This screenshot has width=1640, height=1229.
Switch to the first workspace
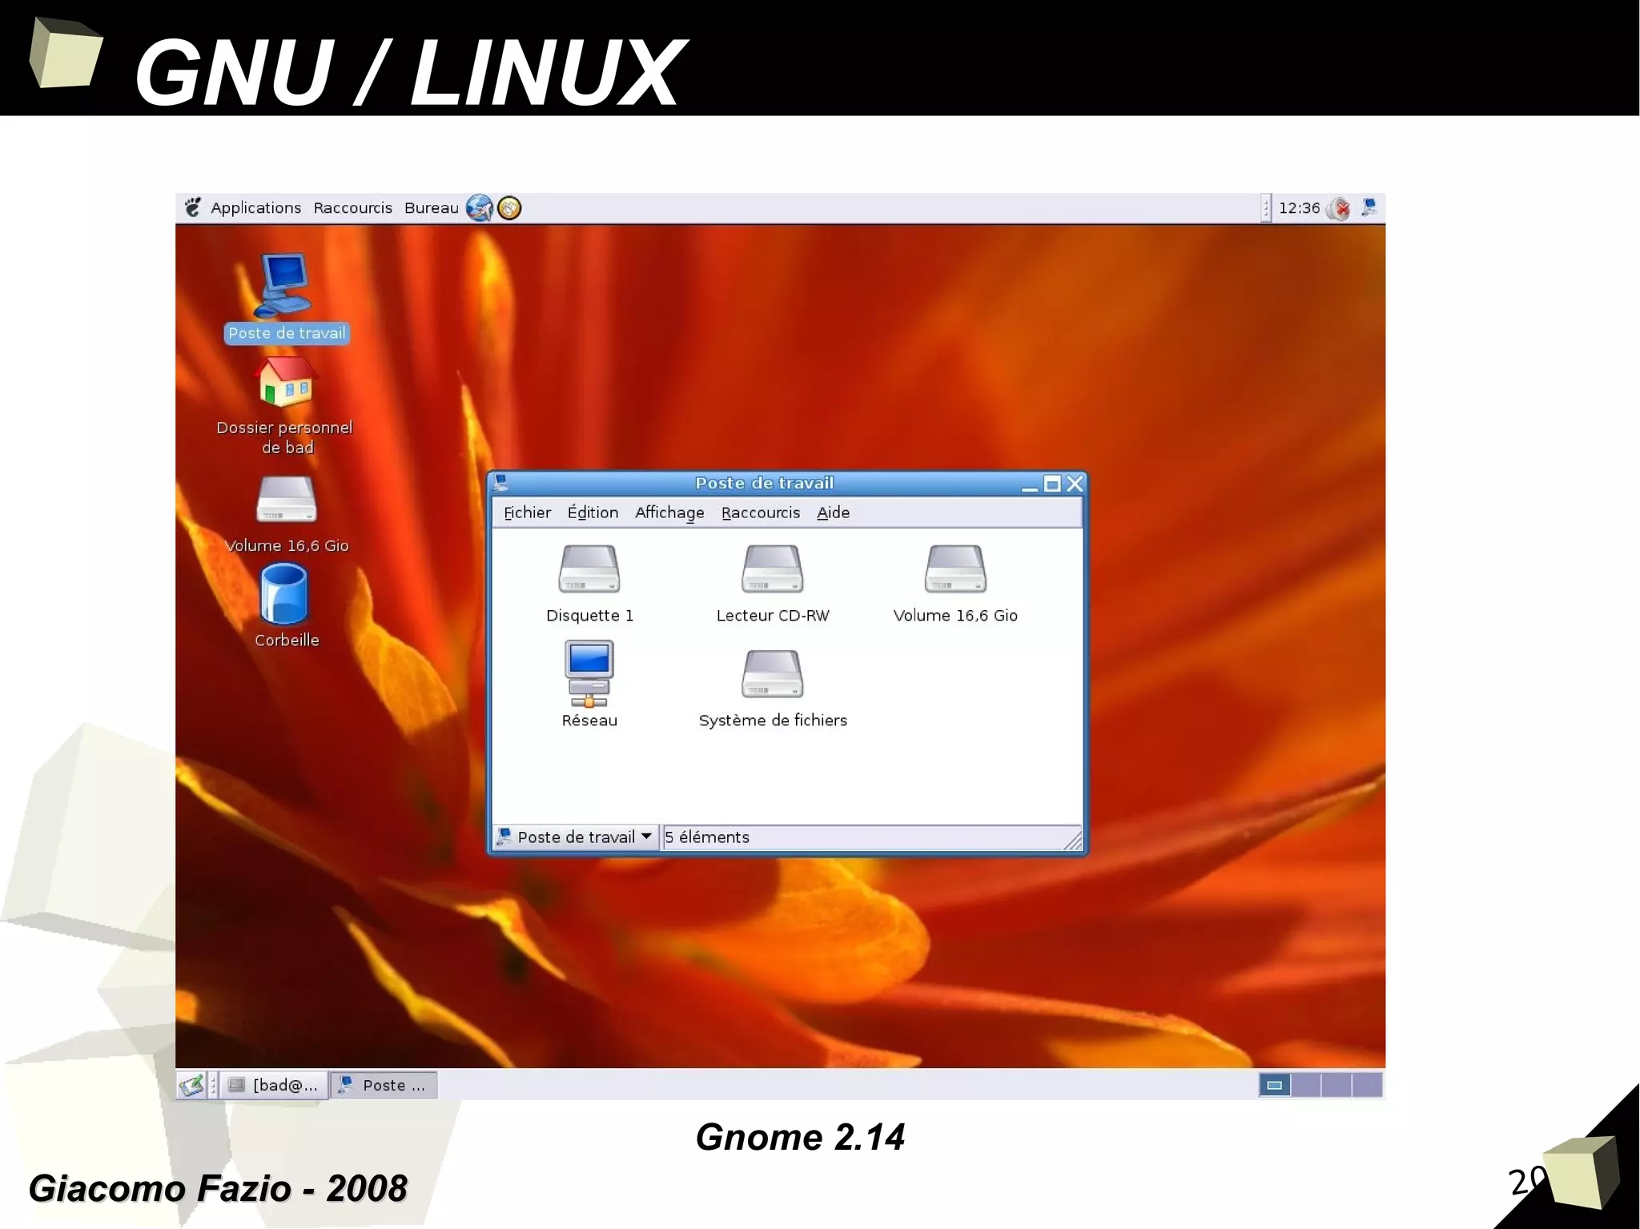coord(1275,1086)
